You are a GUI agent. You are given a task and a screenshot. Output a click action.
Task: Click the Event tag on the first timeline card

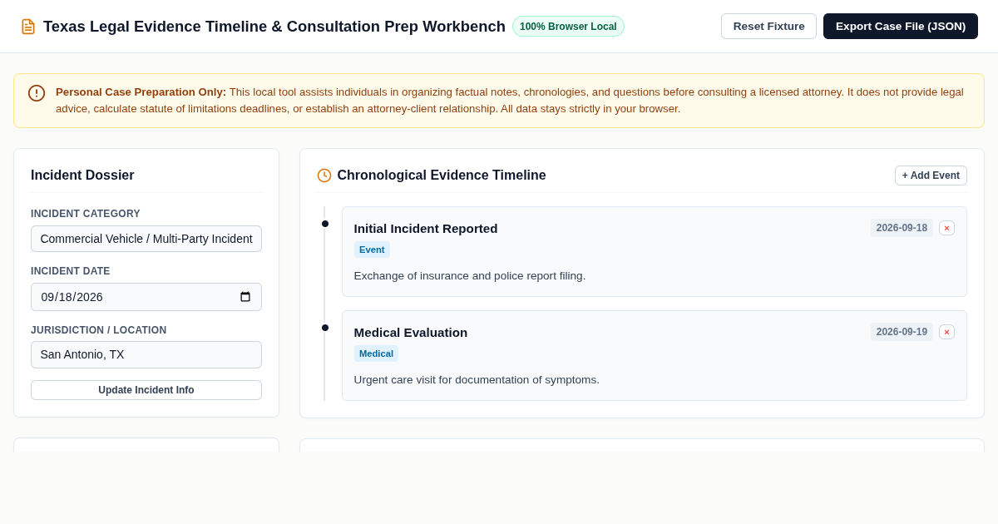tap(372, 250)
